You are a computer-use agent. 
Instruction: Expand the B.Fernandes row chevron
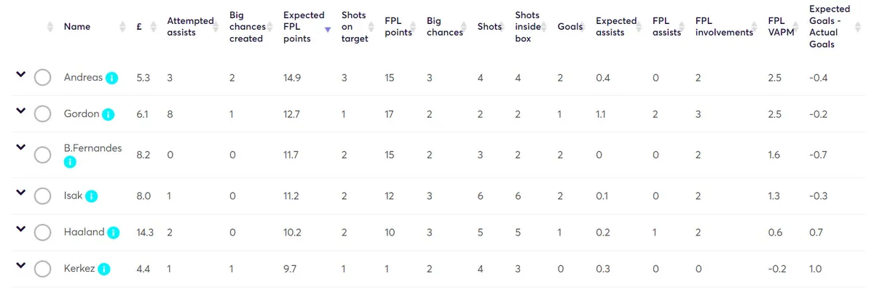pyautogui.click(x=20, y=146)
